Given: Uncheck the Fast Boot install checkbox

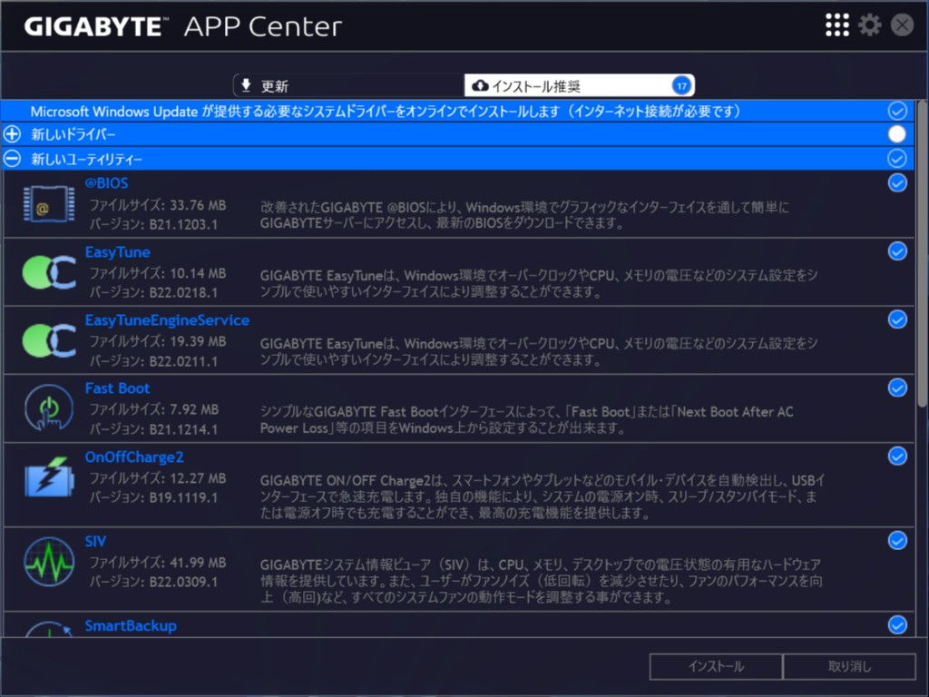Looking at the screenshot, I should point(897,388).
